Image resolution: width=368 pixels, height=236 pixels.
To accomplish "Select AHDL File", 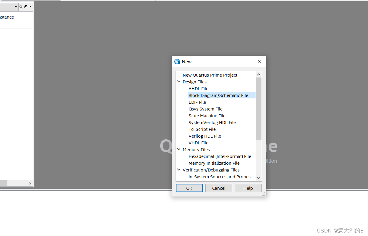I will 198,89.
